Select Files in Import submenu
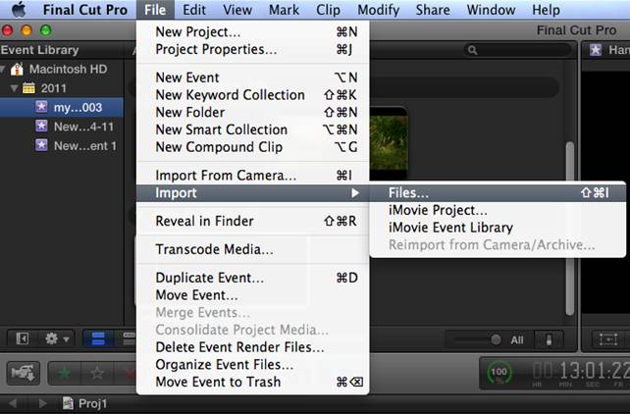Image resolution: width=630 pixels, height=414 pixels. click(x=498, y=193)
